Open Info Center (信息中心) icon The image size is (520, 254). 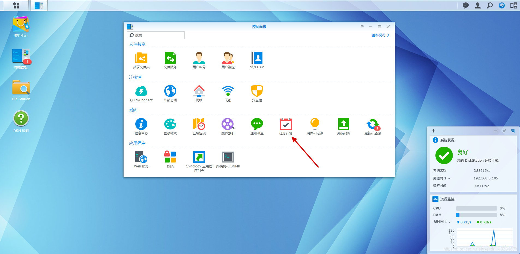pos(141,124)
